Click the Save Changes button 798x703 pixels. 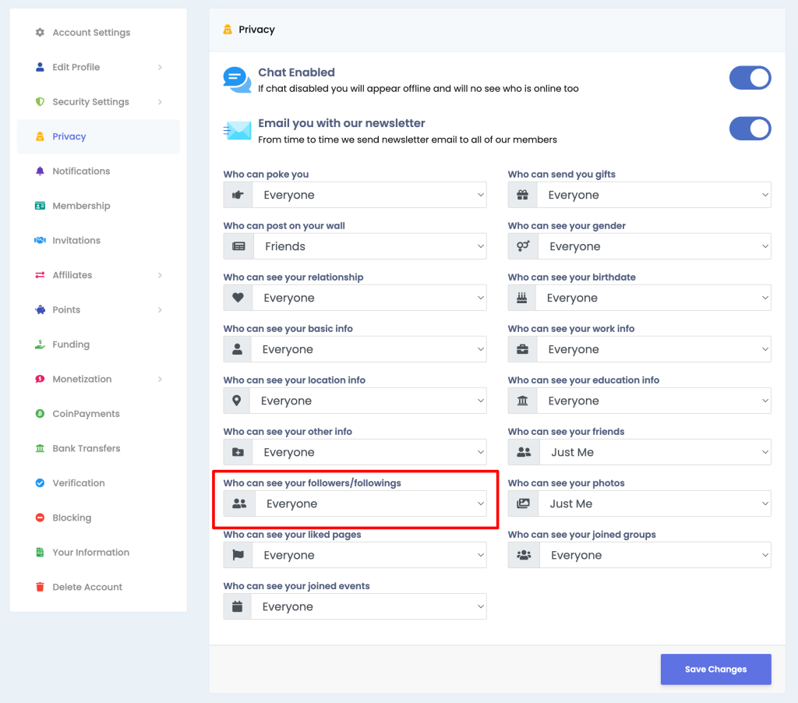715,669
